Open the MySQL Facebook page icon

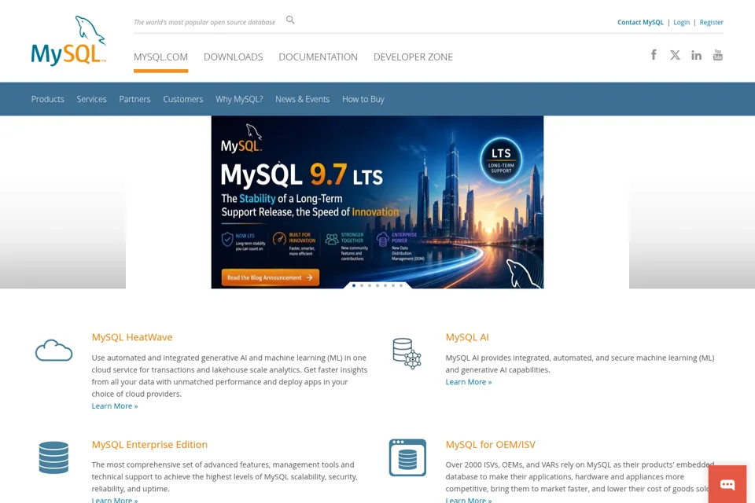pos(654,55)
